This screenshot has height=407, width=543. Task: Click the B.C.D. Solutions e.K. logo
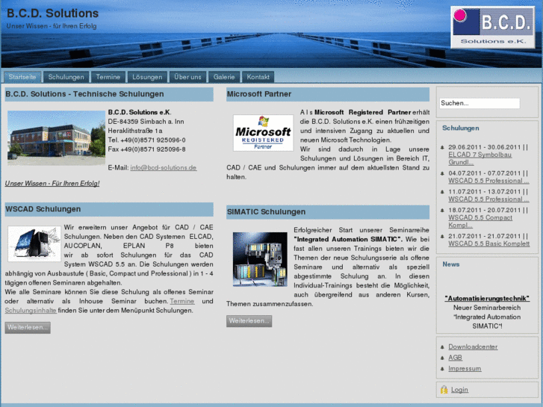coord(493,28)
